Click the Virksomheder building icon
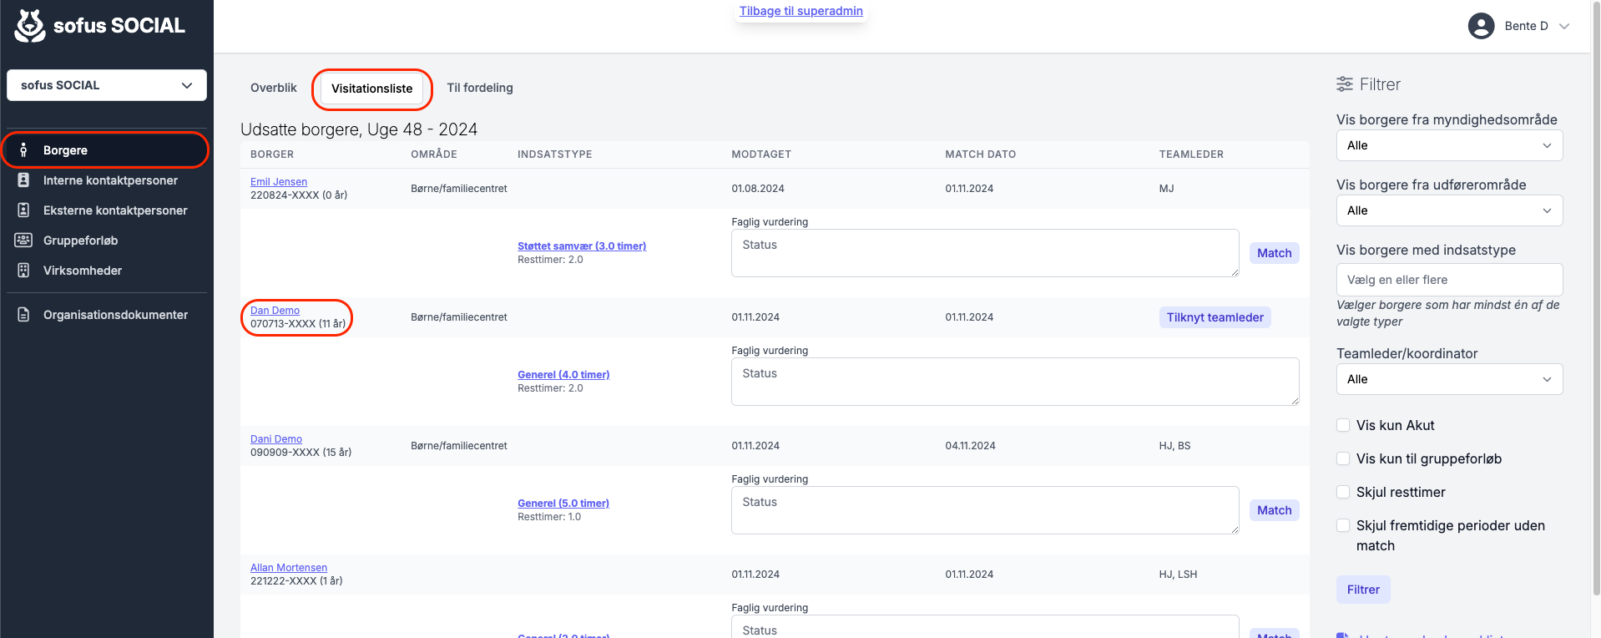This screenshot has width=1601, height=638. [23, 271]
